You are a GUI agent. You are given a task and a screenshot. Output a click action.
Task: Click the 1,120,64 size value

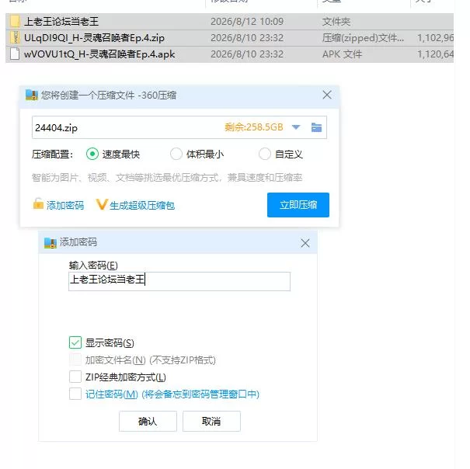435,54
